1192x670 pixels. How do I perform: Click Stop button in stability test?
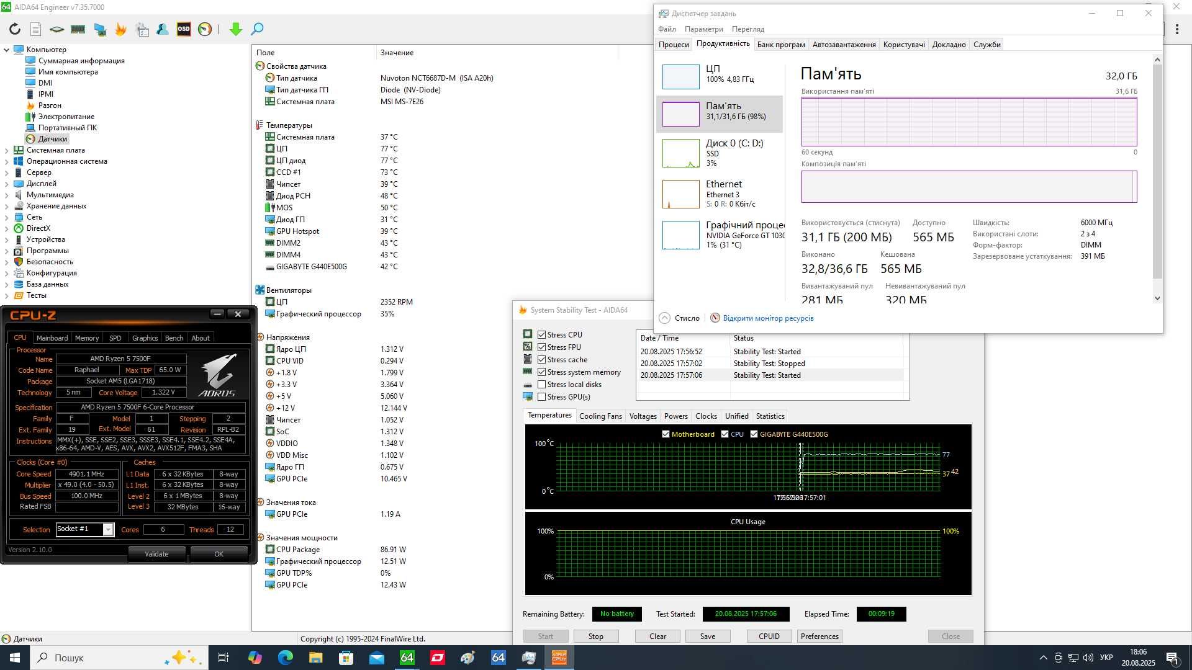[595, 636]
